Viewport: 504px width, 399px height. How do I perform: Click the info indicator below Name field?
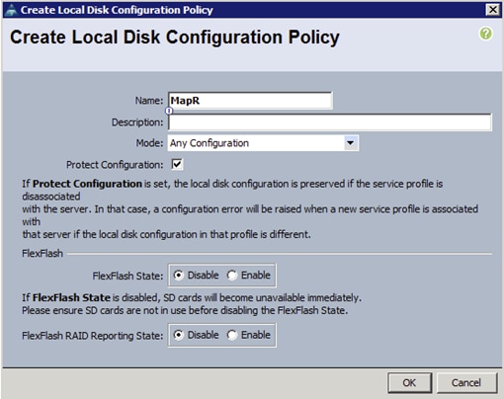tap(169, 111)
